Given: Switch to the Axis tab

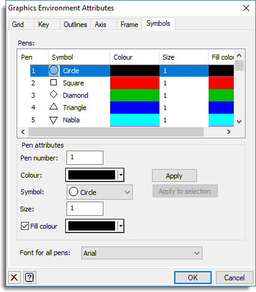Looking at the screenshot, I should [100, 25].
